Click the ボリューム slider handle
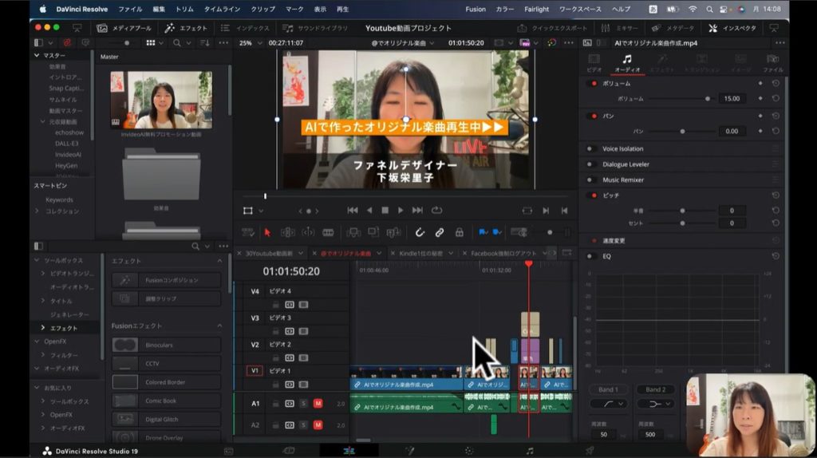Screen dimensions: 817x458 click(707, 99)
